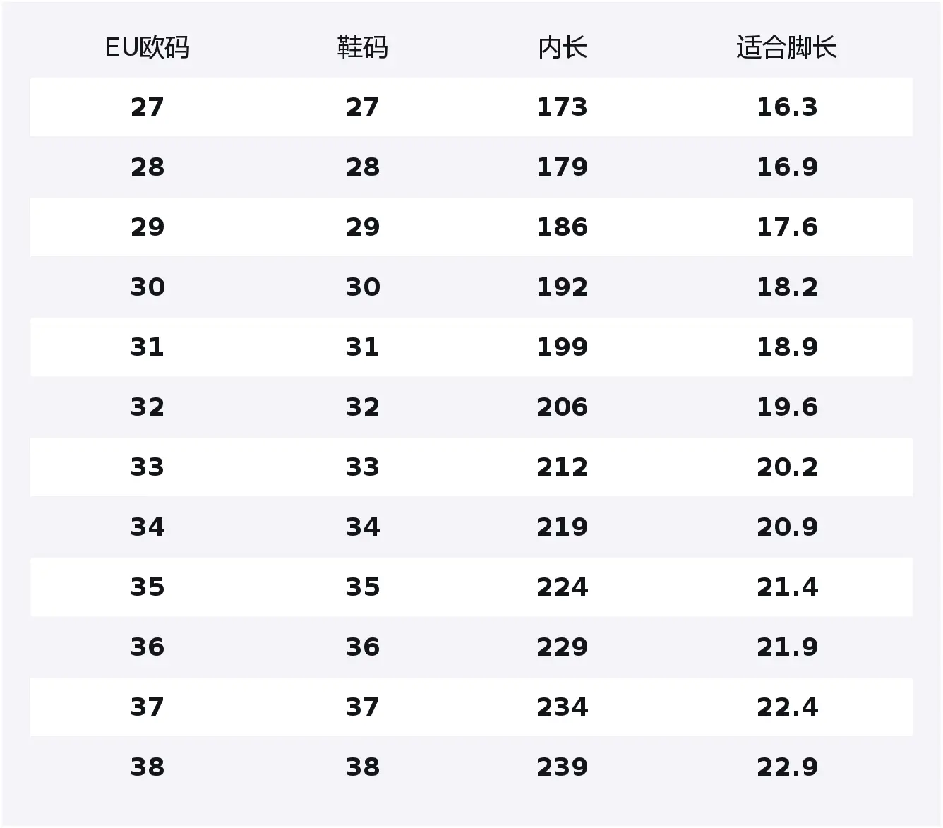Click inner length 224 value
Viewport: 943px width, 828px height.
tap(562, 587)
